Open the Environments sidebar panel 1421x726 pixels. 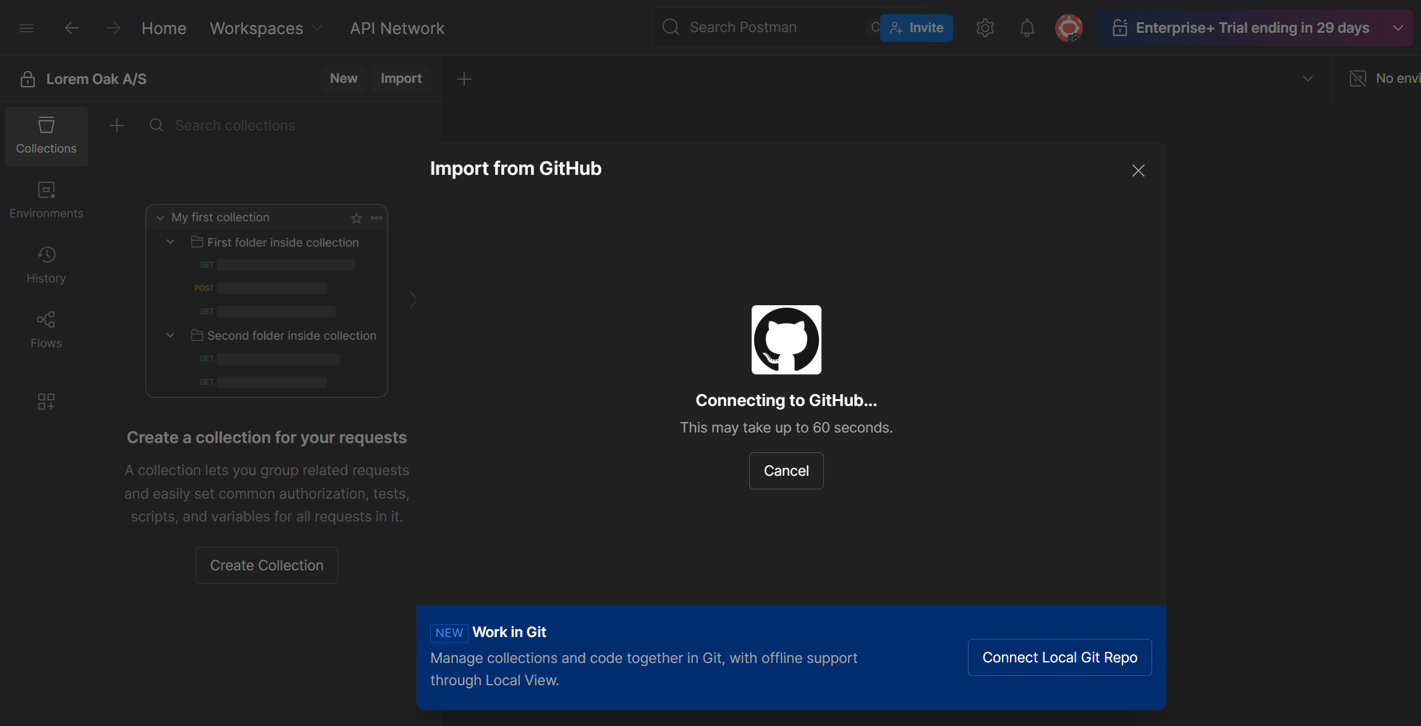(46, 200)
